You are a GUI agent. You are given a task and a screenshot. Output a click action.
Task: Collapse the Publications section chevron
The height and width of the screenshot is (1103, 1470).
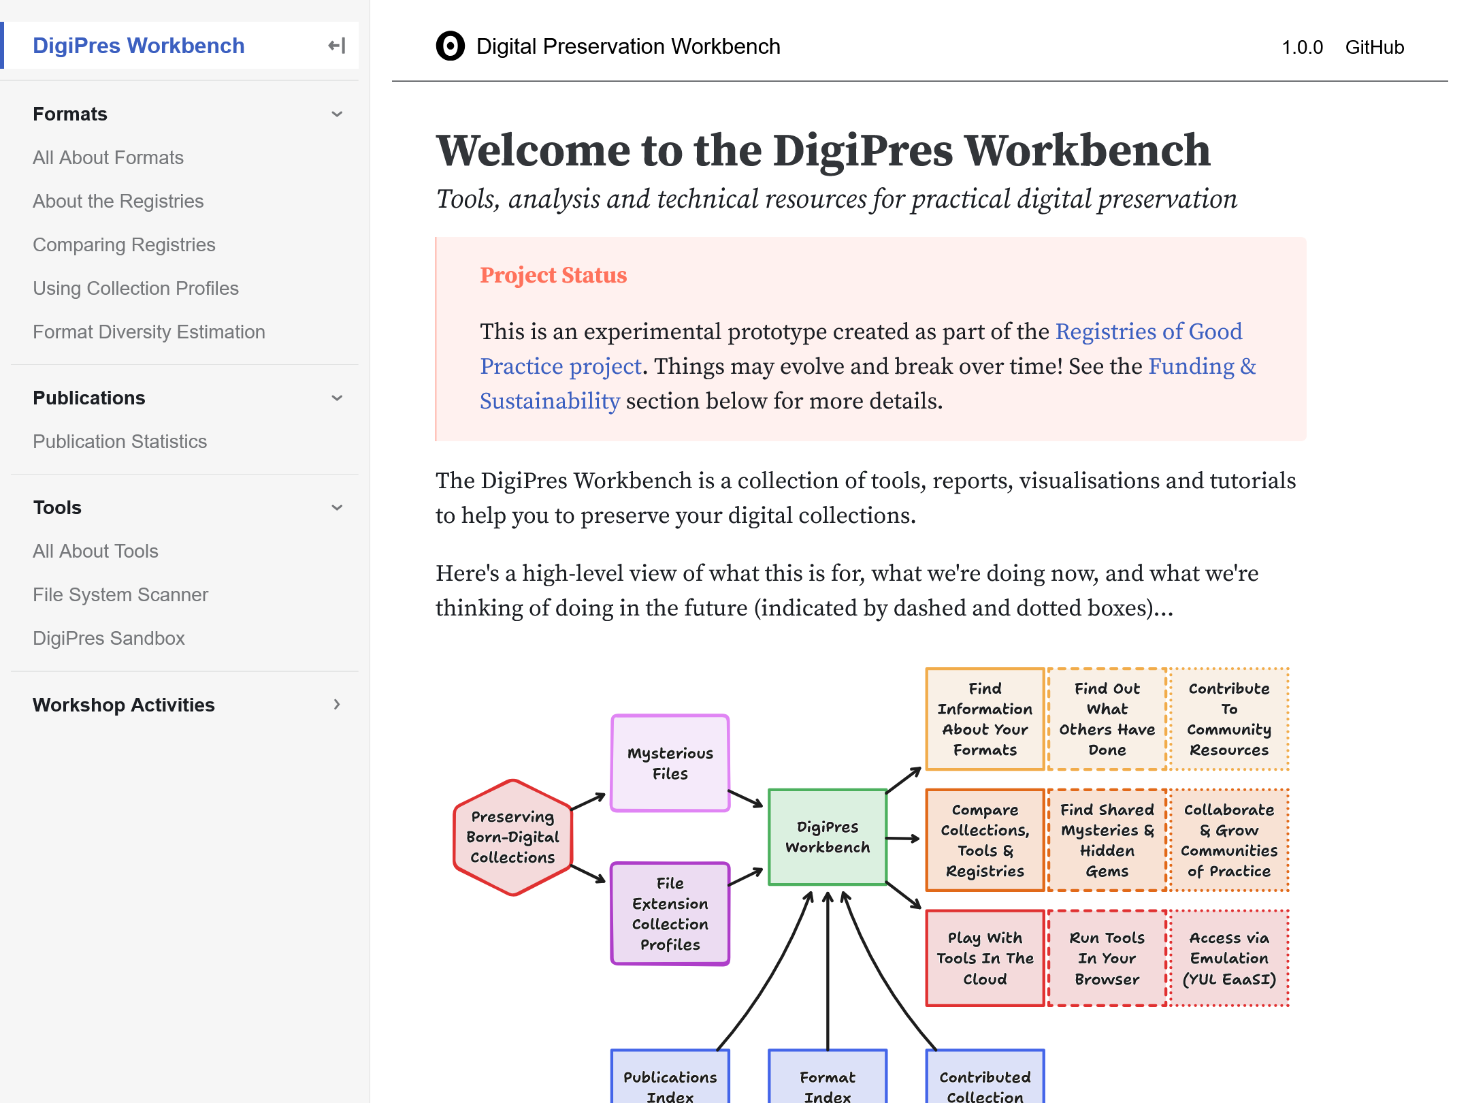337,398
